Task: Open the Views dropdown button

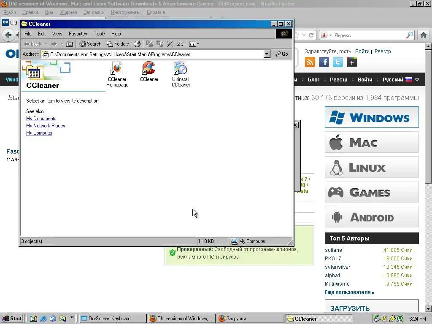Action: [x=194, y=44]
